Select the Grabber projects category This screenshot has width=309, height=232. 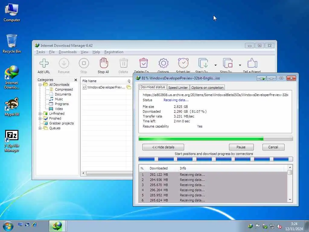click(x=61, y=123)
